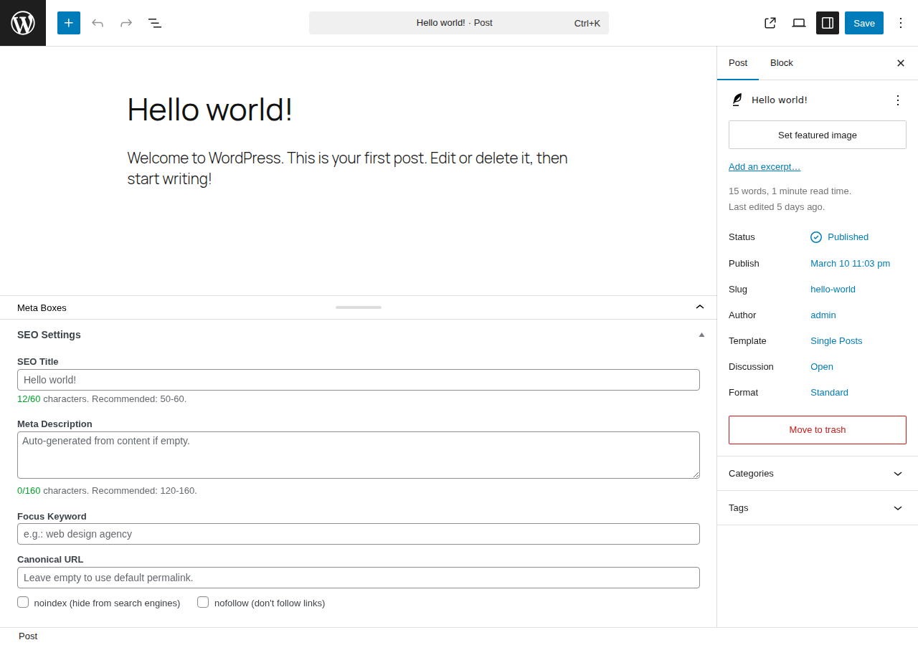This screenshot has width=918, height=645.
Task: Select the Post tab
Action: click(738, 63)
